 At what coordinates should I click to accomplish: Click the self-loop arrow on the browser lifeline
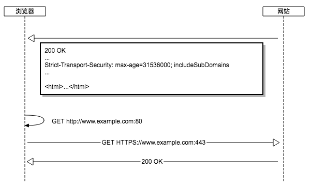point(35,120)
